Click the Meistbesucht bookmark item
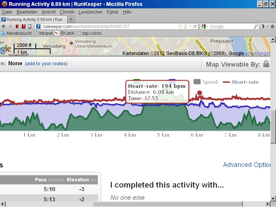This screenshot has width=276, height=207. point(16,33)
